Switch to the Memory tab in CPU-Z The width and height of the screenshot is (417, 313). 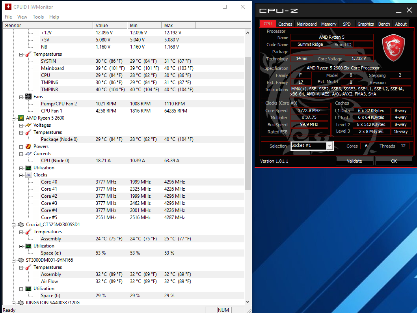tap(329, 24)
